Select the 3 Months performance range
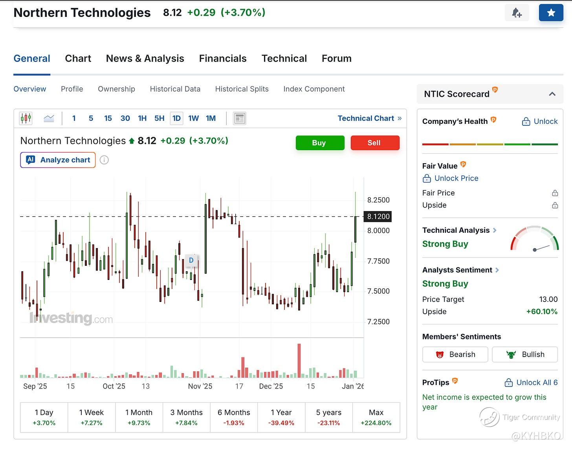This screenshot has width=572, height=449. (x=187, y=417)
